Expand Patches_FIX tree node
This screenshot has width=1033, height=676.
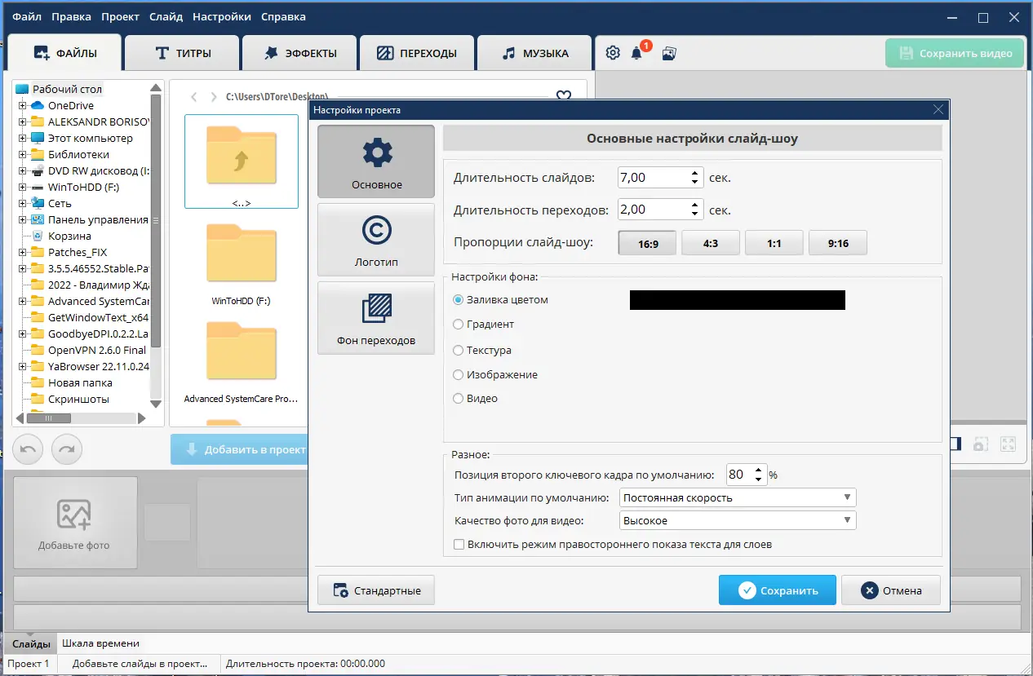coord(22,252)
